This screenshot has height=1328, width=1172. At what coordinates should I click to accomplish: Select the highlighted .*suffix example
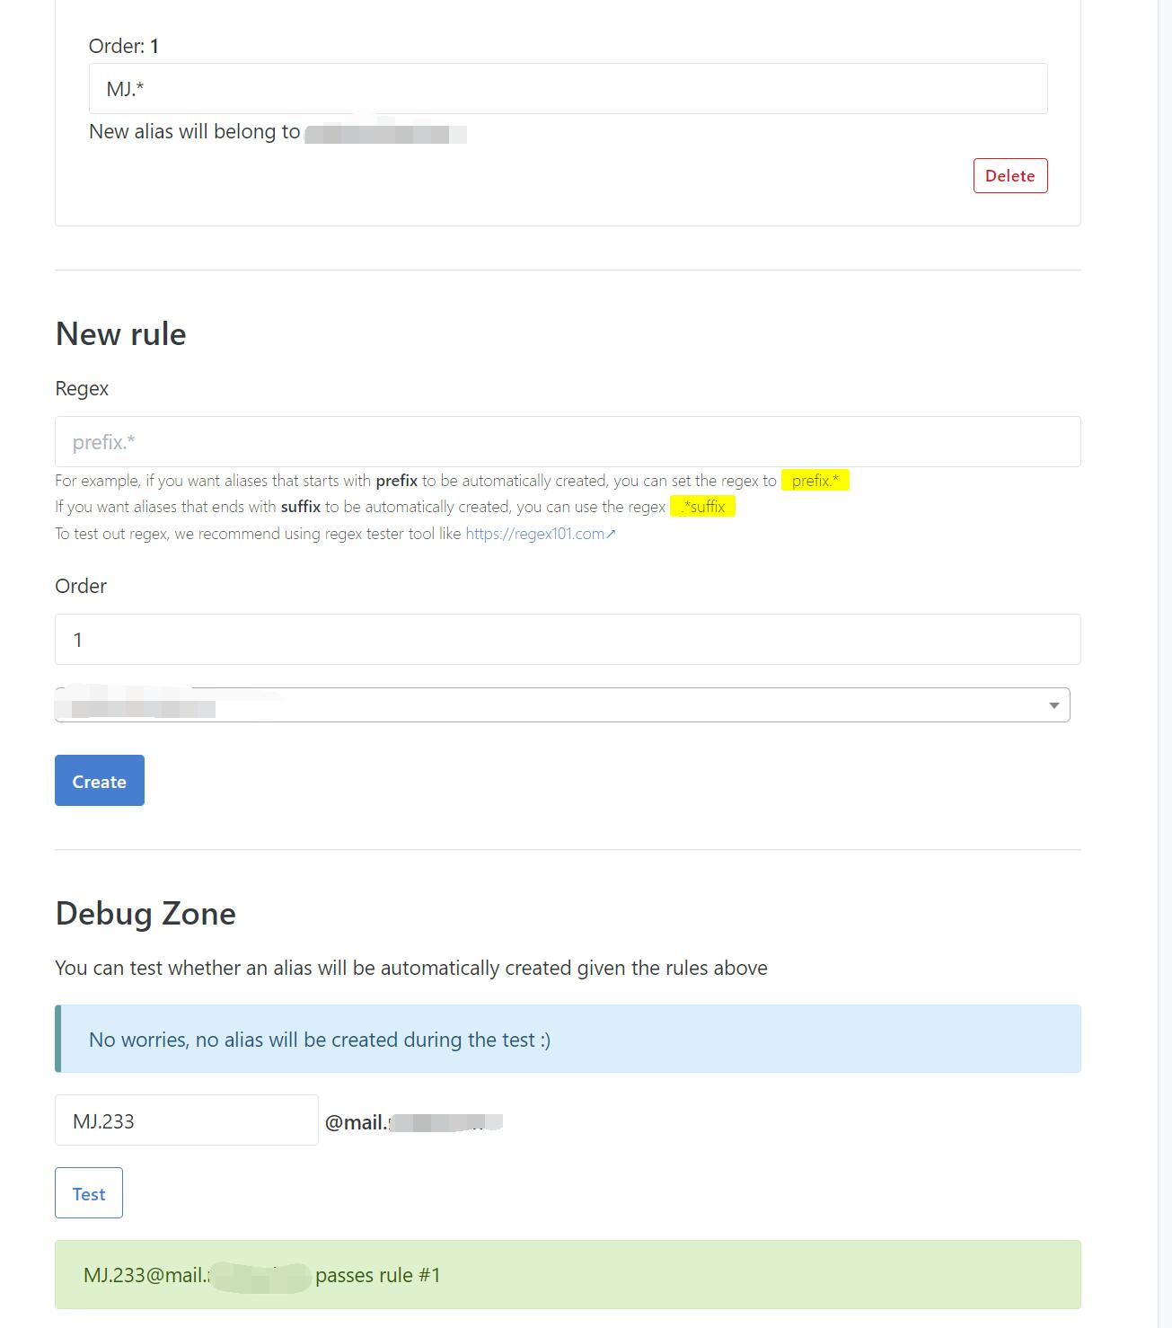[702, 507]
